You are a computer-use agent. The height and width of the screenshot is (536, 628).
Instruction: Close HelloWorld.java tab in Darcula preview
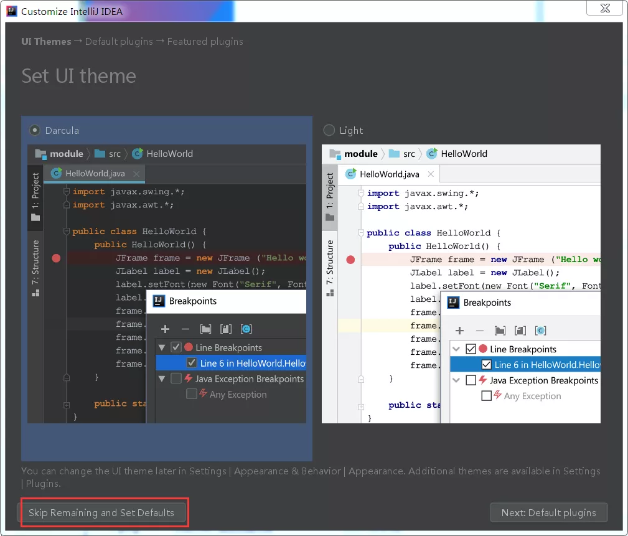coord(136,174)
